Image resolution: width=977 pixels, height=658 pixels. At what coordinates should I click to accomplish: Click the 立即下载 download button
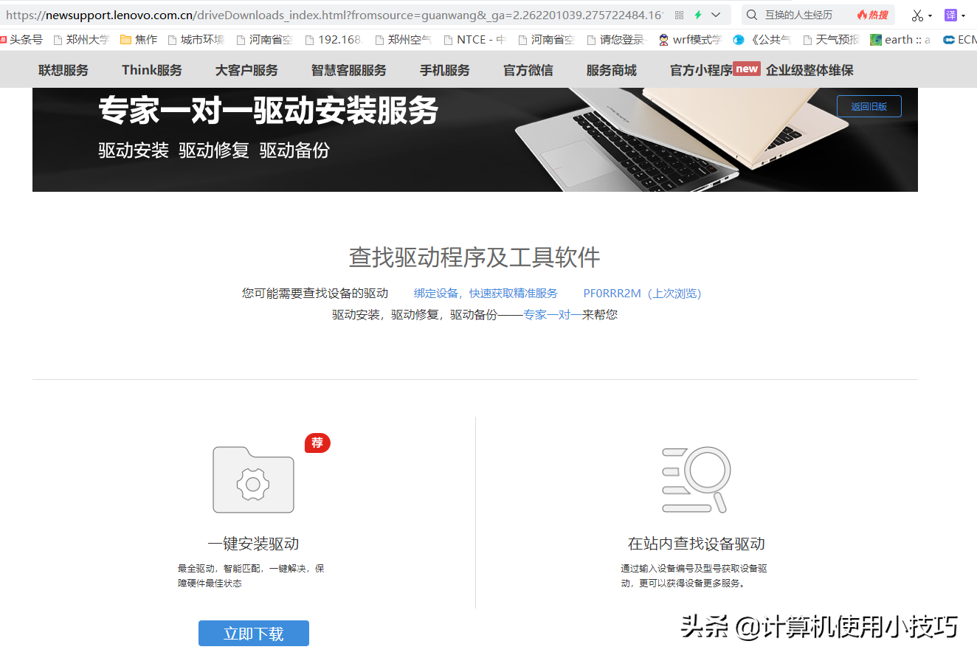click(253, 633)
